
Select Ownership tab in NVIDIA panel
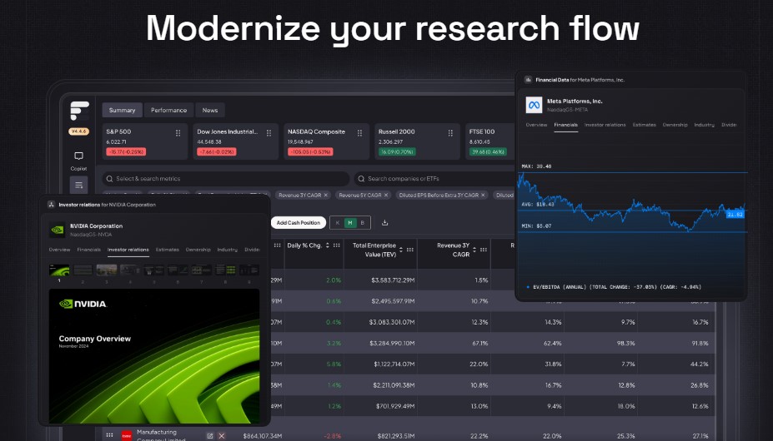tap(198, 250)
